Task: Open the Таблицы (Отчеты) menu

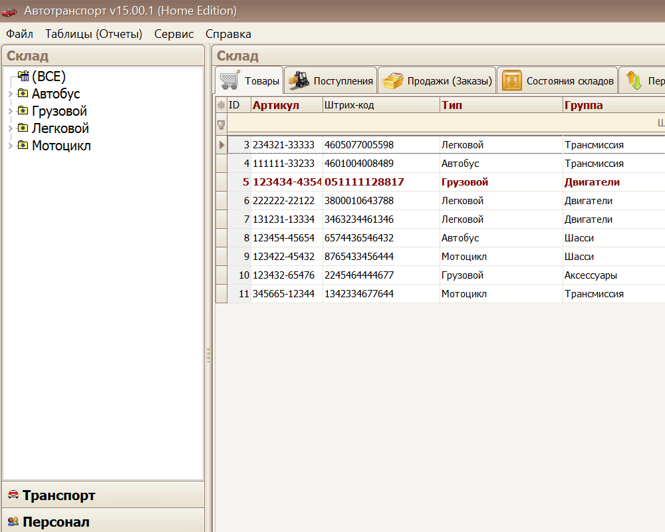Action: (x=94, y=34)
